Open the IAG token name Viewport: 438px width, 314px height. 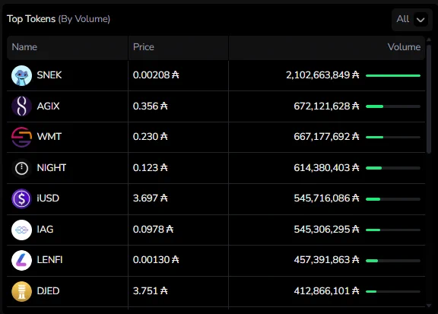tap(45, 230)
